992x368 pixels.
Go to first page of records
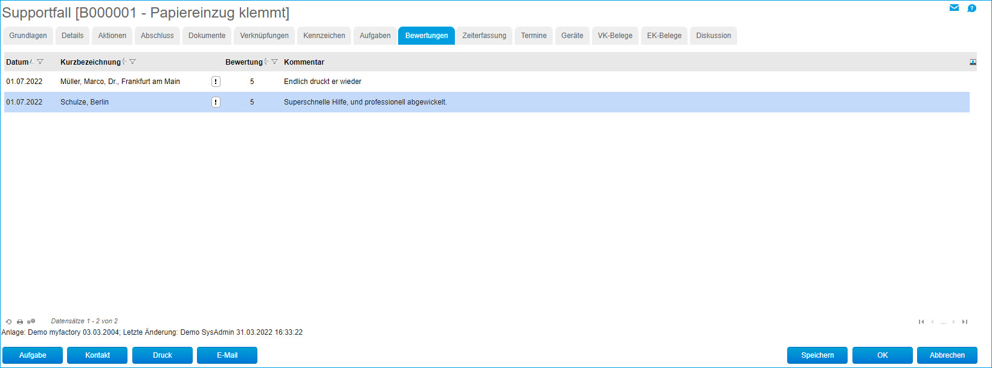[921, 321]
